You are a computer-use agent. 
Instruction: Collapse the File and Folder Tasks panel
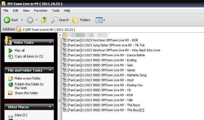50,70
